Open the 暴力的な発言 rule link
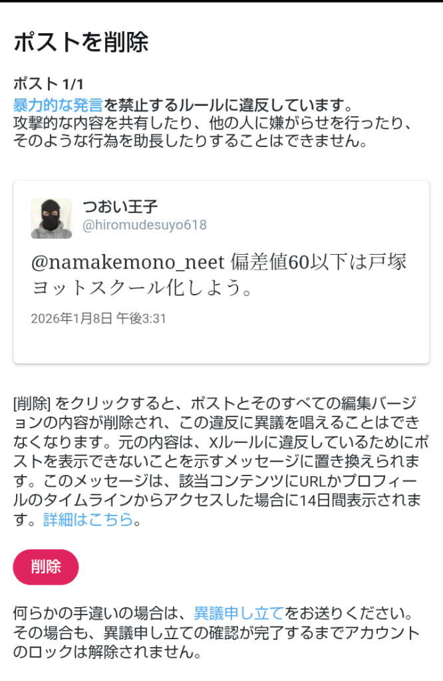Viewport: 443px width, 681px height. [58, 104]
